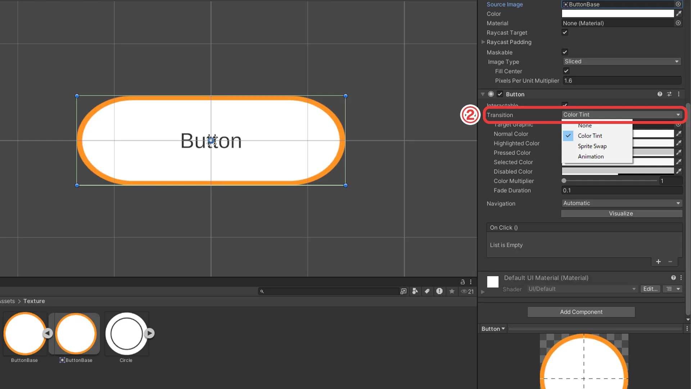This screenshot has height=389, width=691.
Task: Click Fade Duration value field
Action: (x=622, y=190)
